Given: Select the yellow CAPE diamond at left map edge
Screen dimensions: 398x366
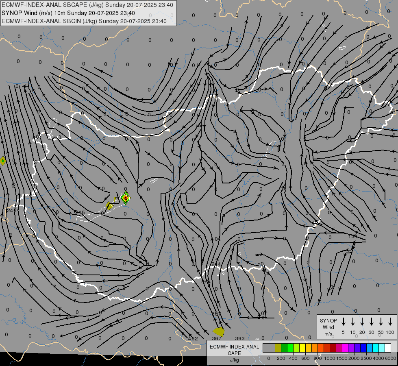Looking at the screenshot, I should [x=3, y=161].
